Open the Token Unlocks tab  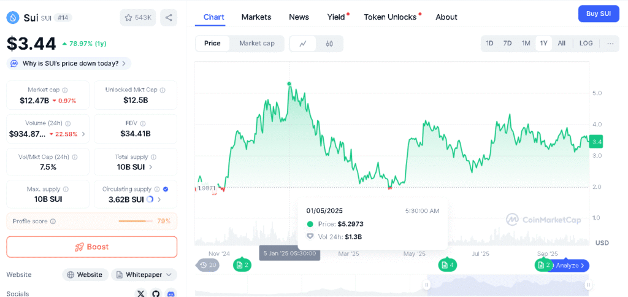pyautogui.click(x=390, y=17)
